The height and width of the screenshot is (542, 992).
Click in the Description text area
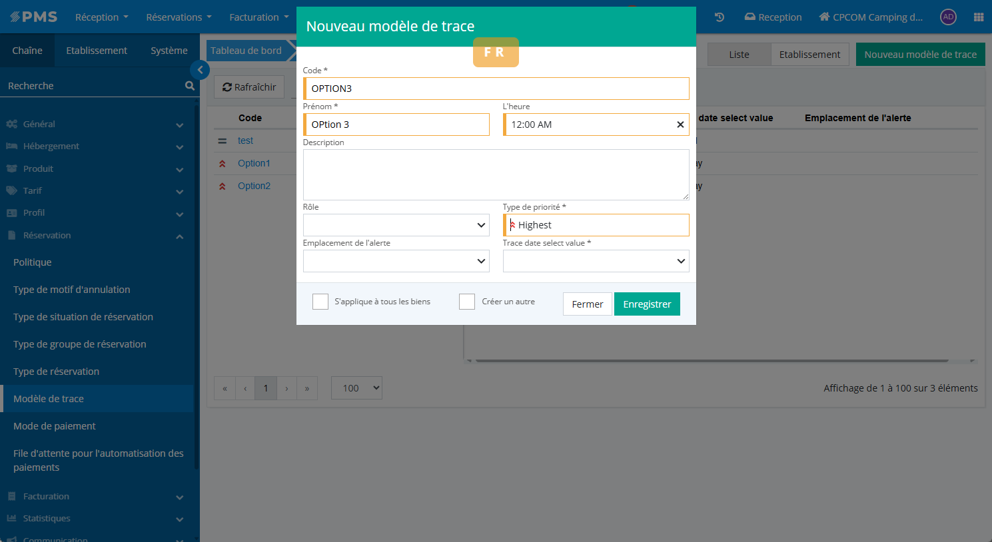(496, 174)
